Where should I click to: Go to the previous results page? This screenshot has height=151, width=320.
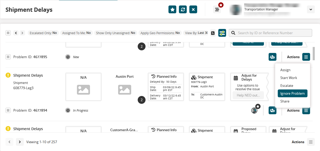pos(9,142)
